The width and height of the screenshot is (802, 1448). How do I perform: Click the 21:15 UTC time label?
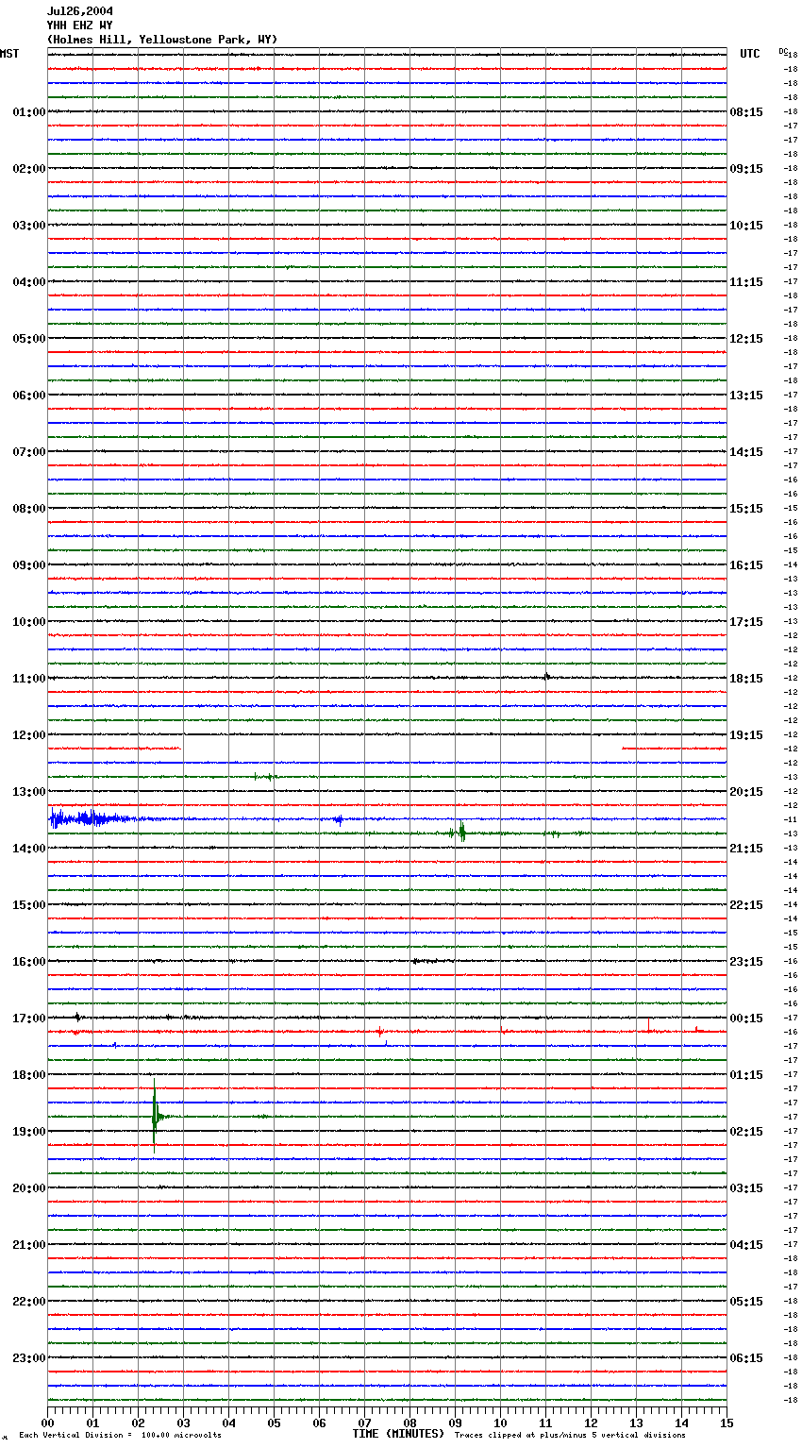pyautogui.click(x=746, y=849)
